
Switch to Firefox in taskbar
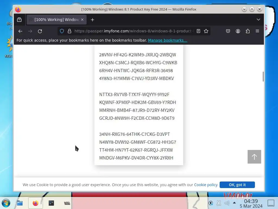point(36,203)
